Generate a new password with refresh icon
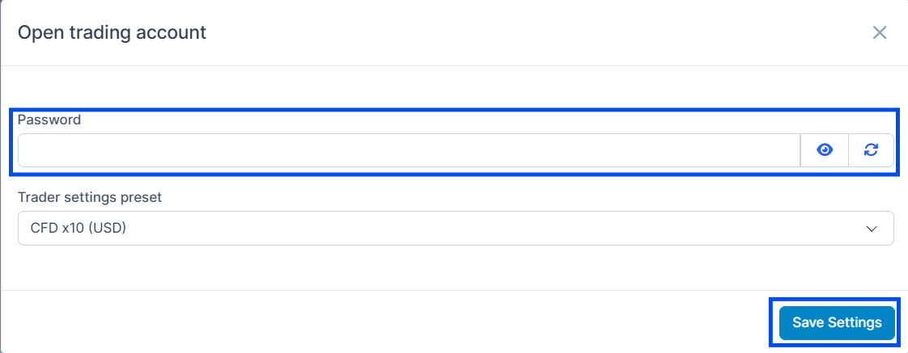 tap(871, 150)
